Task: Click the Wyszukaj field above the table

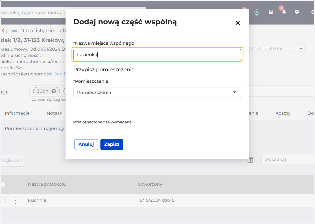Action: 288,159
